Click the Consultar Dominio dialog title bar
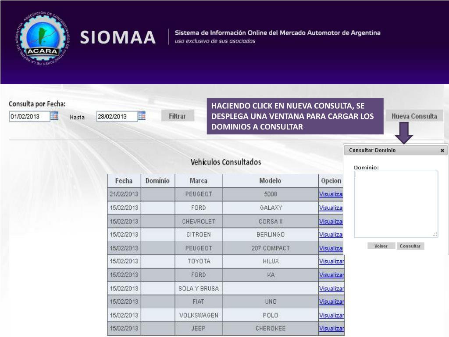The image size is (449, 337). coord(396,151)
